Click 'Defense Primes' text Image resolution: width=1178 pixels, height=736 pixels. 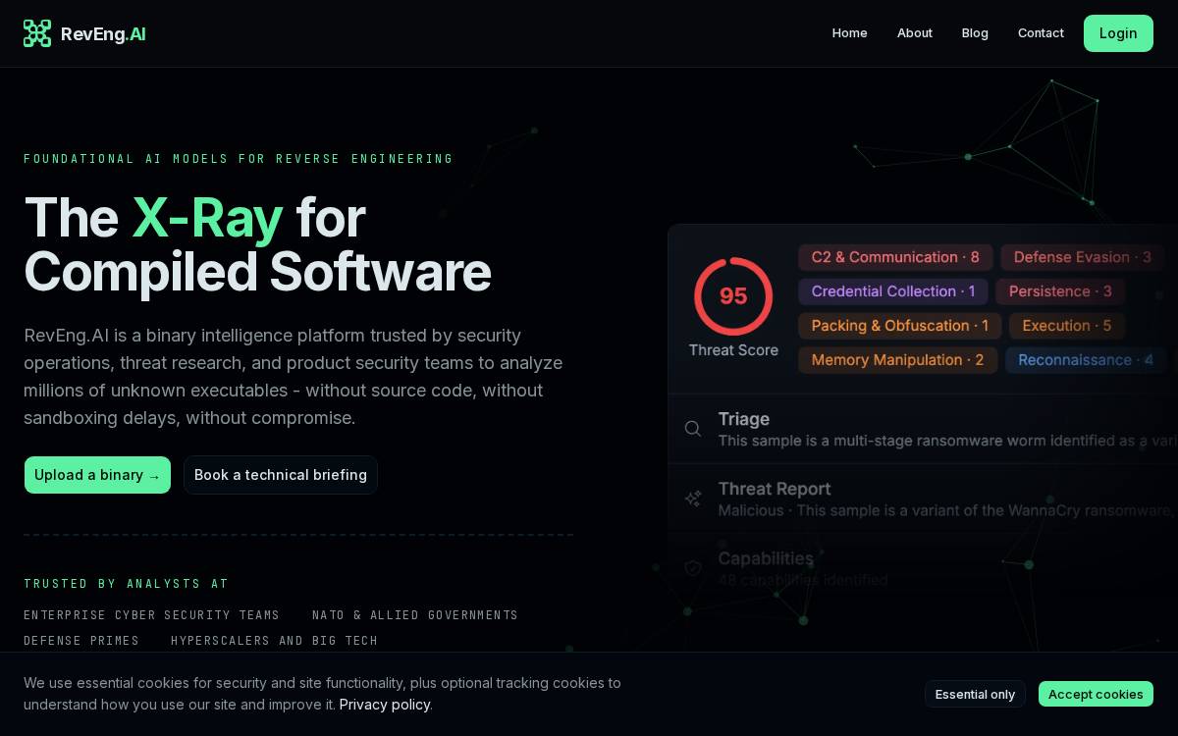(x=81, y=641)
